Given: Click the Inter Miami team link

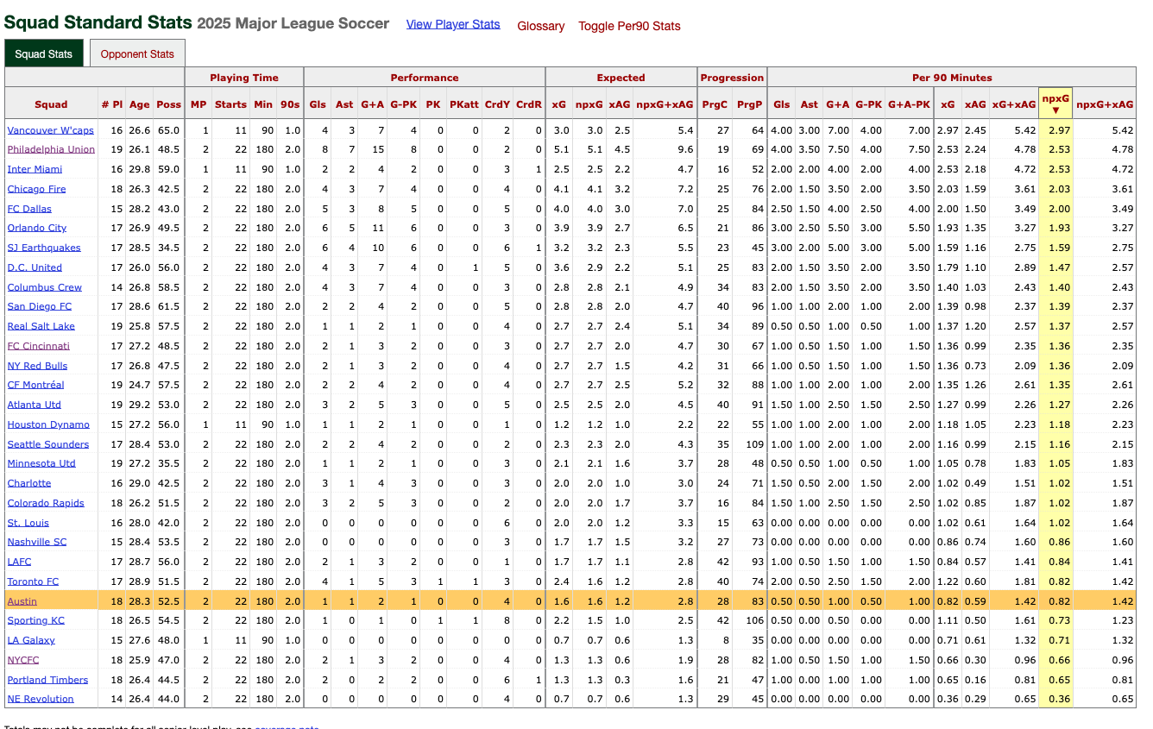Looking at the screenshot, I should point(35,169).
